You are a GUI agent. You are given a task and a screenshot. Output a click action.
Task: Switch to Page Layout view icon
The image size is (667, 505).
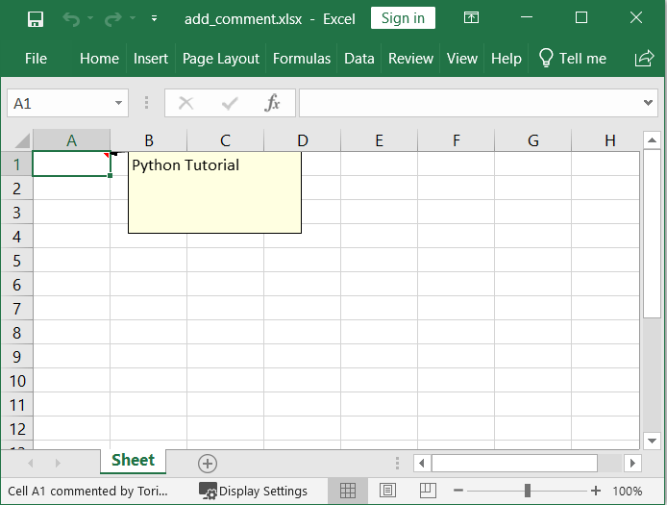[387, 491]
